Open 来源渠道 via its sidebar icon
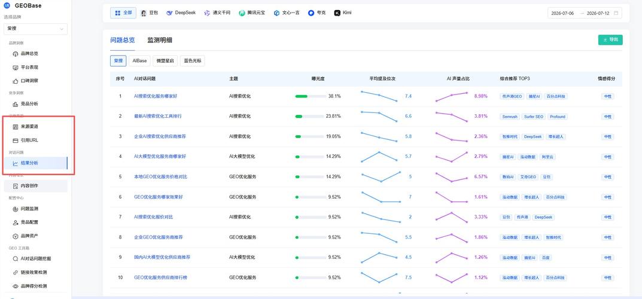The image size is (642, 299). [x=16, y=127]
